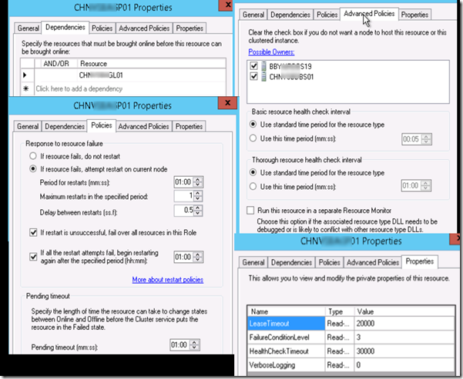Click the asterisk new-row marker in the dependency grid
463x379 pixels.
[26, 88]
